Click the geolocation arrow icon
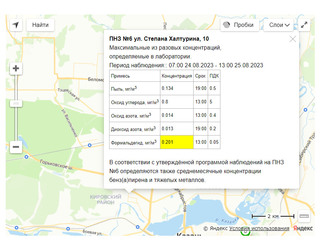Screen dimensions: 331x246 coord(16,25)
